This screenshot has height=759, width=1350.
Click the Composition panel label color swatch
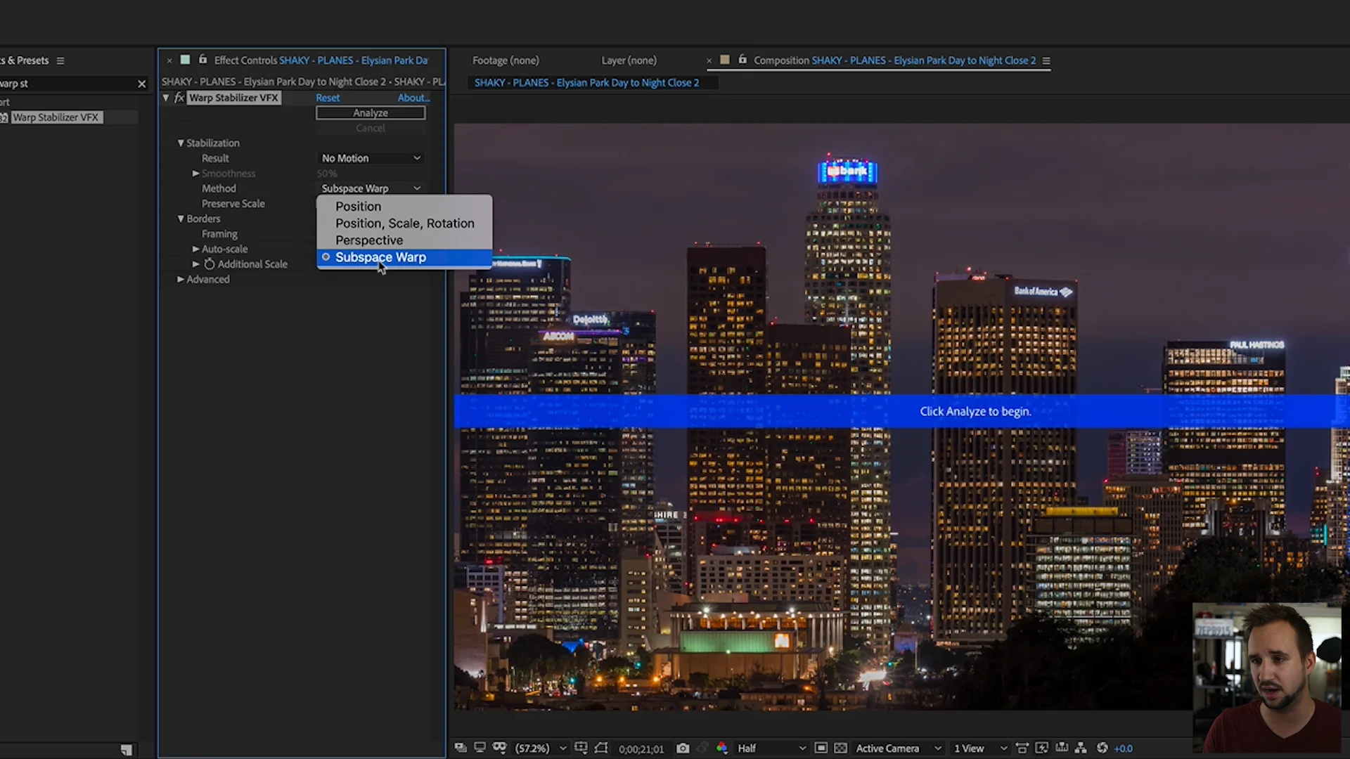pos(725,60)
